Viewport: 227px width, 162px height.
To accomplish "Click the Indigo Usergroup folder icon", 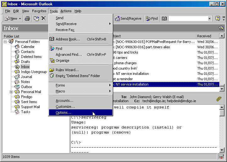I will pyautogui.click(x=17, y=72).
